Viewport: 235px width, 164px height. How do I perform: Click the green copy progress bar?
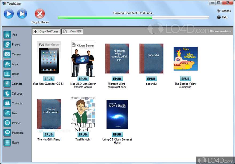pyautogui.click(x=133, y=18)
